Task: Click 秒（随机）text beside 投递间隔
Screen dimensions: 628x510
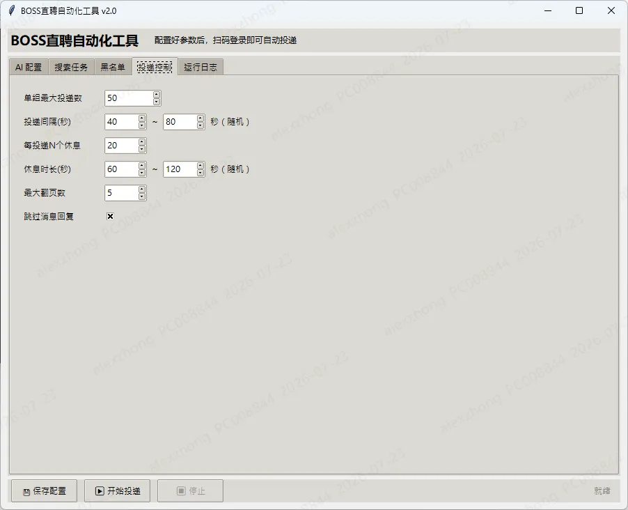Action: click(x=230, y=121)
